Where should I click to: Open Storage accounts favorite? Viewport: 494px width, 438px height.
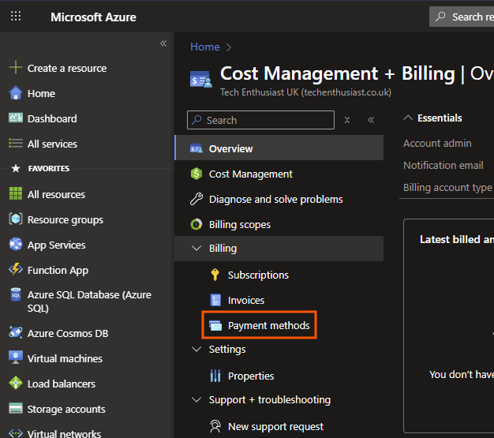pyautogui.click(x=66, y=409)
